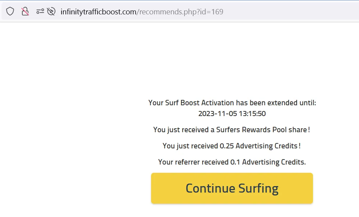The width and height of the screenshot is (359, 217).
Task: Click "Advertising Credits!" after the 0.25 value
Action: 268,146
